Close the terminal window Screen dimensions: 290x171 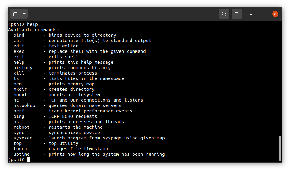pos(275,14)
